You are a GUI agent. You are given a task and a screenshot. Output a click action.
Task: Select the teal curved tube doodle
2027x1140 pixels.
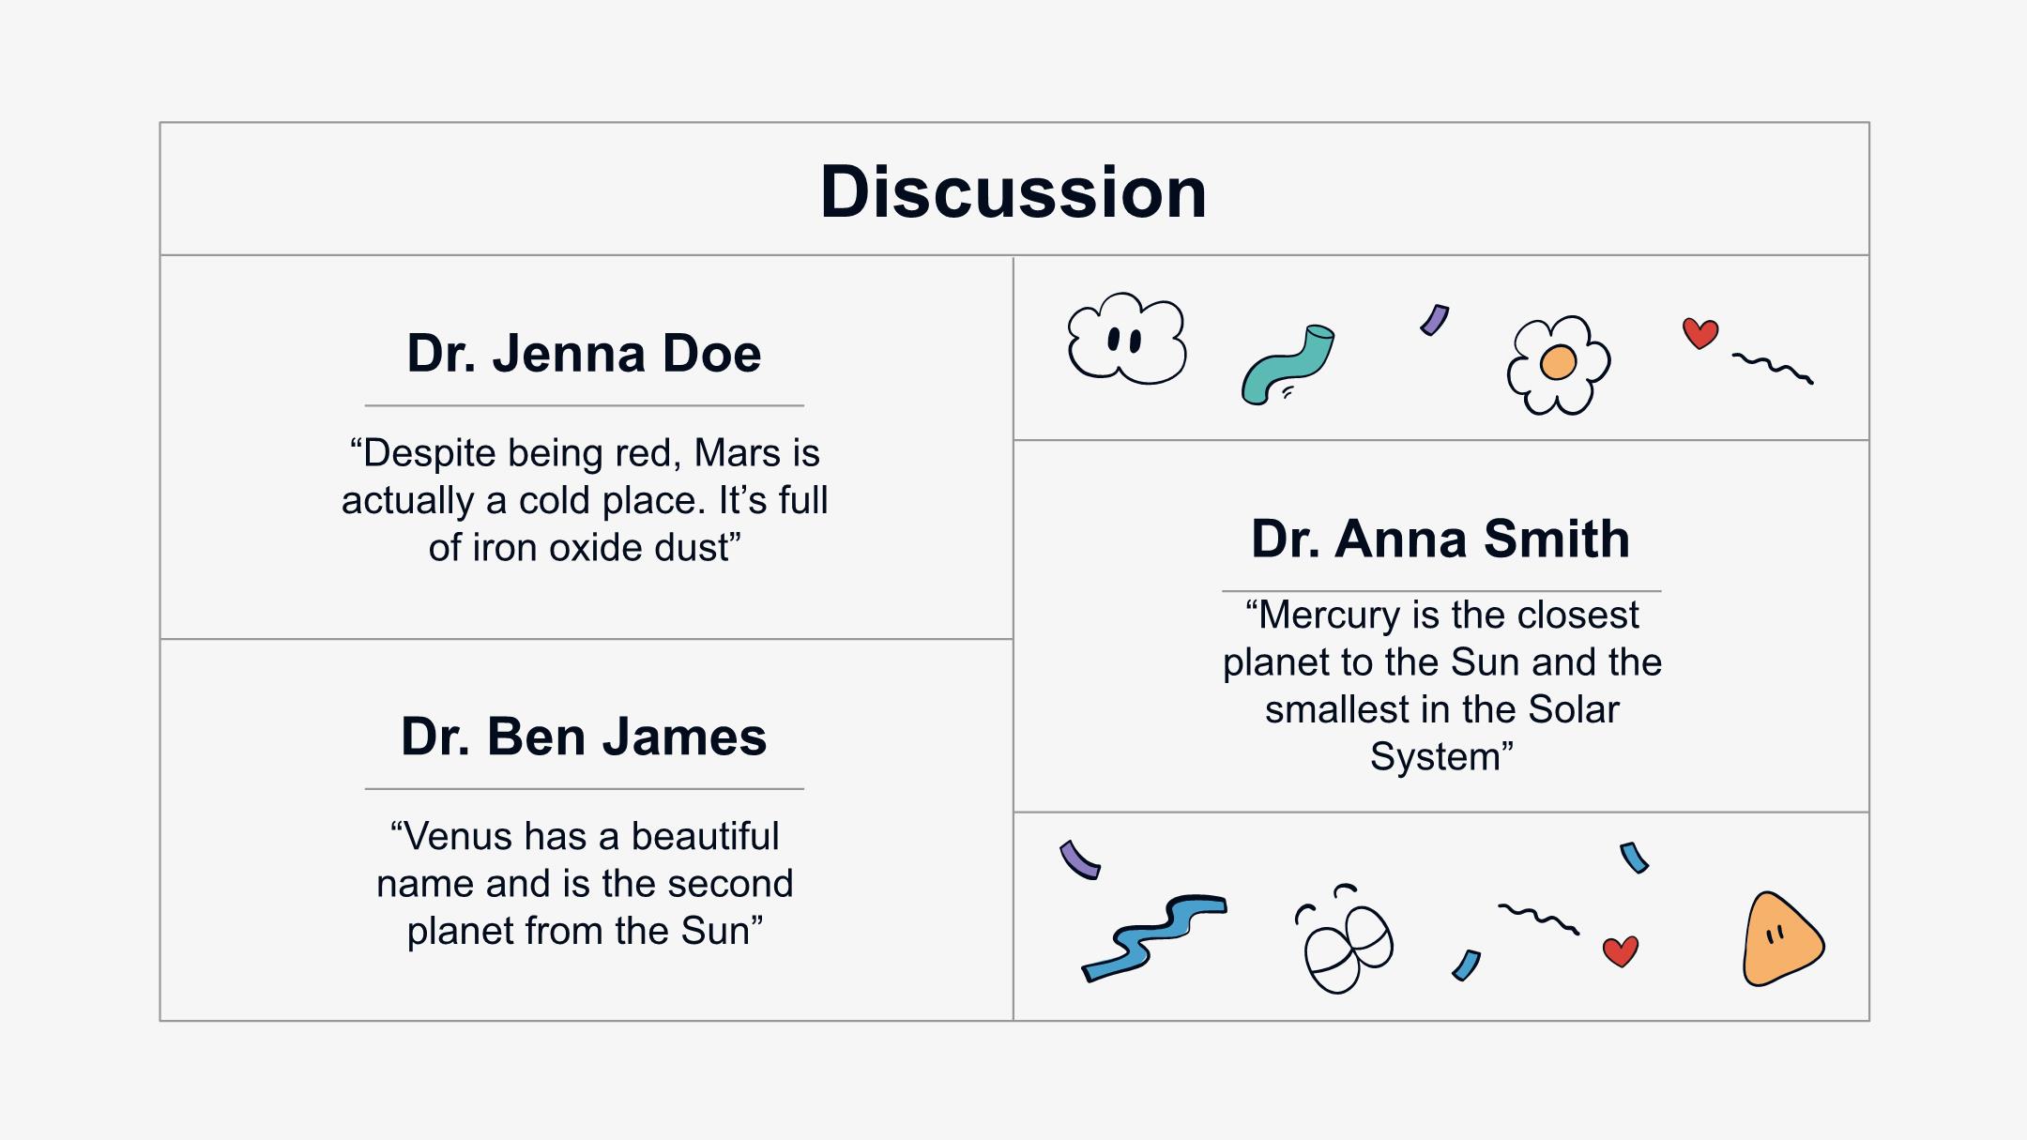[x=1288, y=365]
